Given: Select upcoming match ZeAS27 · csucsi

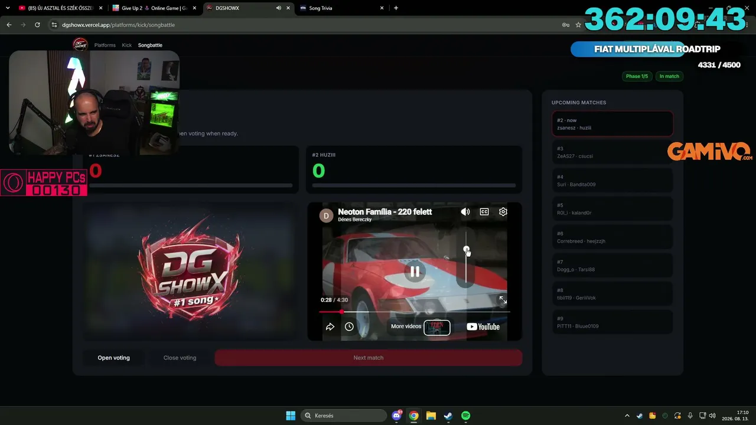Looking at the screenshot, I should 612,152.
